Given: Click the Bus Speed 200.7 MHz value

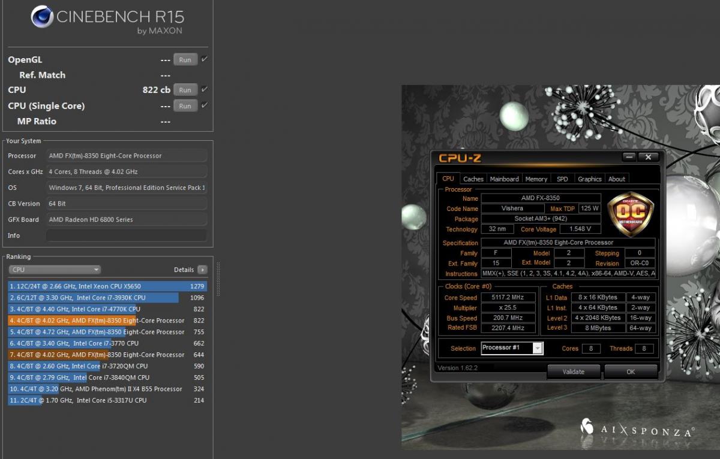Looking at the screenshot, I should (508, 318).
